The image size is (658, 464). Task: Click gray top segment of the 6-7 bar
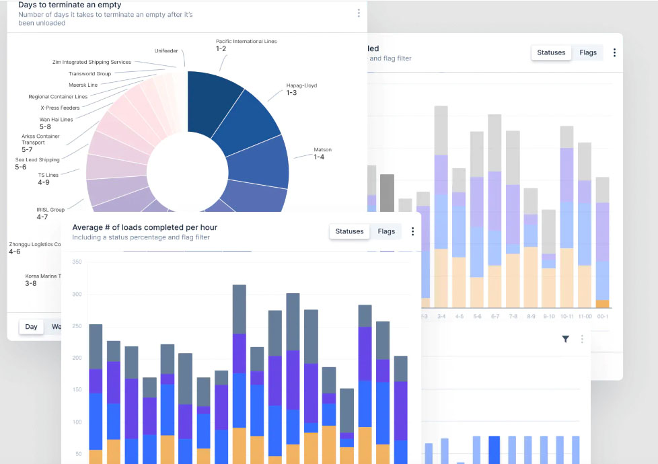pos(495,141)
